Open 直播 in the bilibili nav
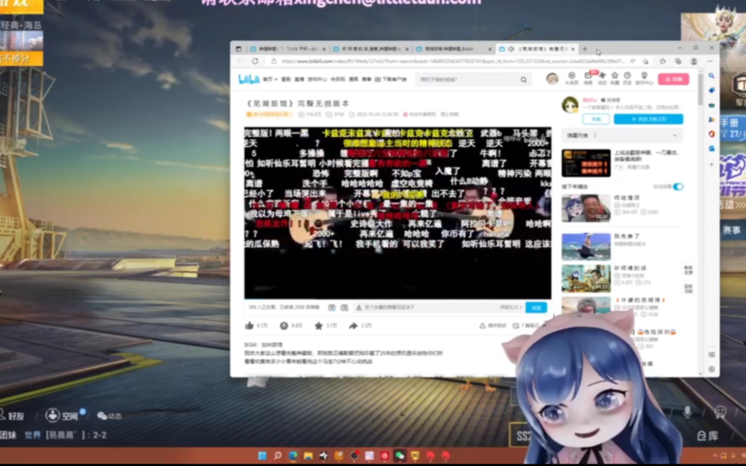 pos(299,79)
